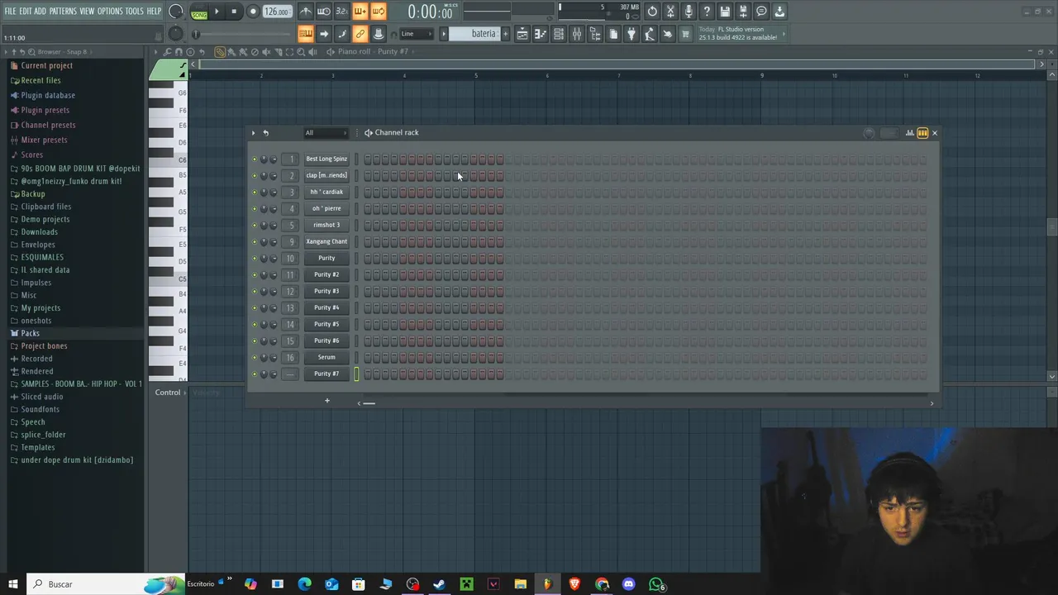Expand ESQUIMALES folder in browser

click(x=42, y=257)
